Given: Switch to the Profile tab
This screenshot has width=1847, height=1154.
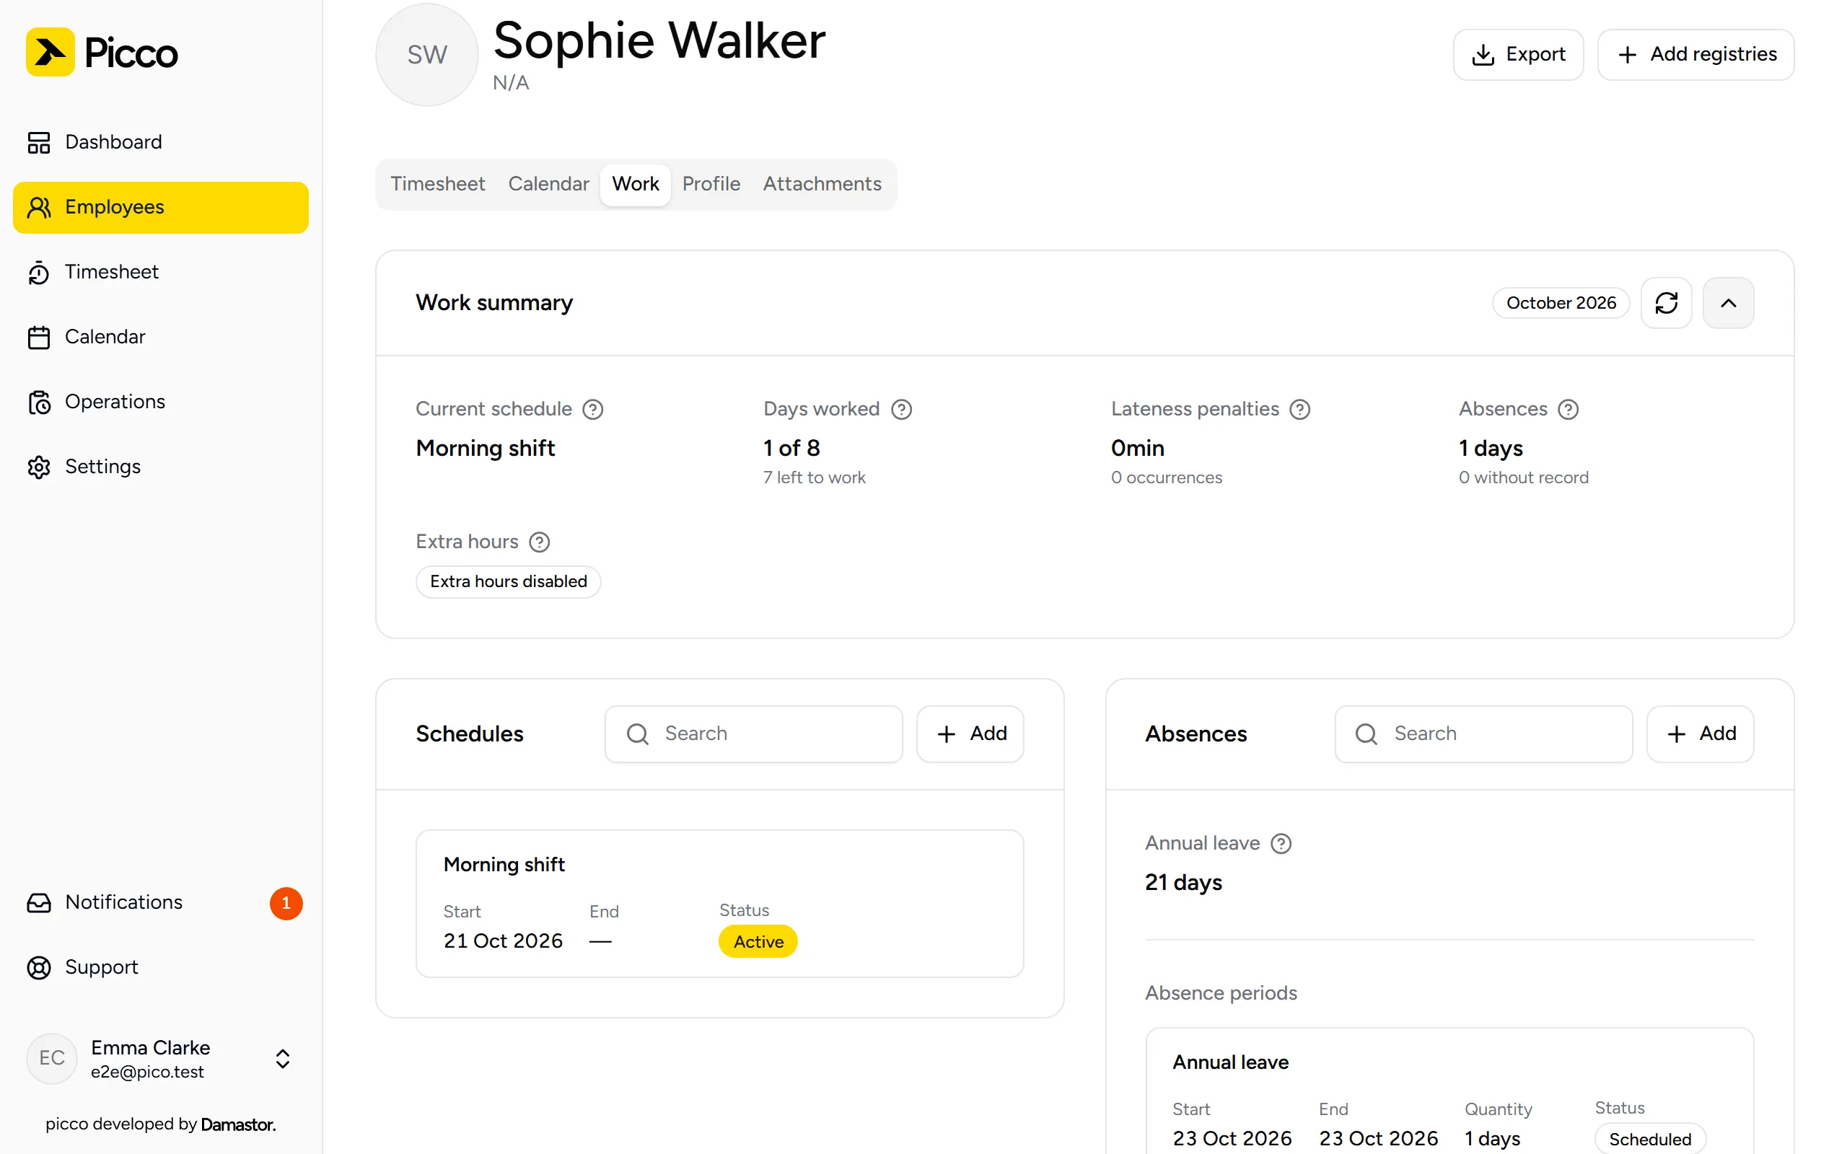Looking at the screenshot, I should coord(711,184).
